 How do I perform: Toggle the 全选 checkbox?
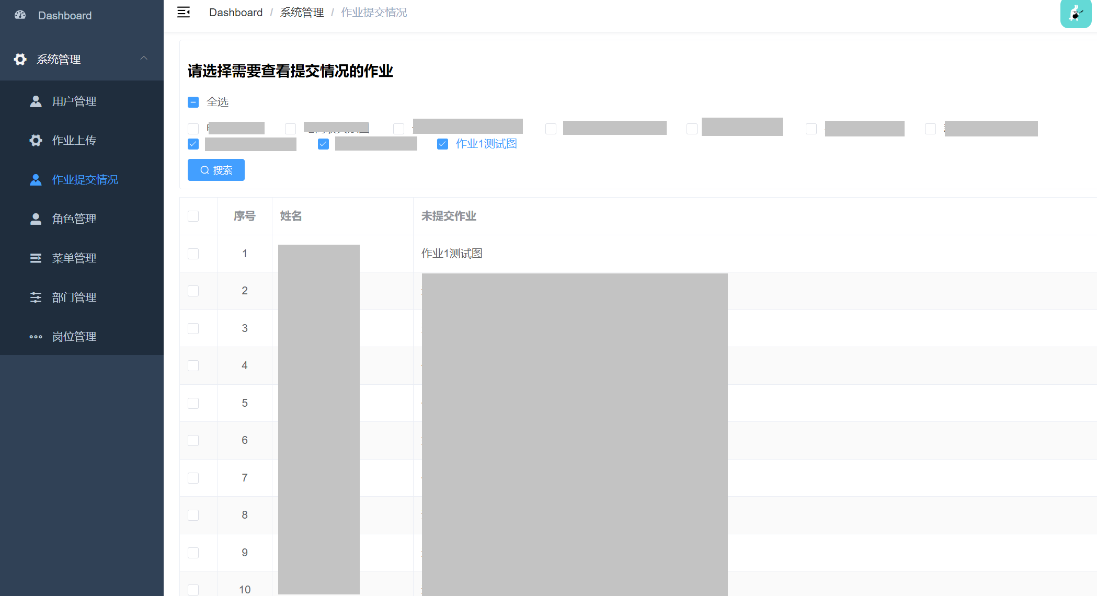point(193,102)
